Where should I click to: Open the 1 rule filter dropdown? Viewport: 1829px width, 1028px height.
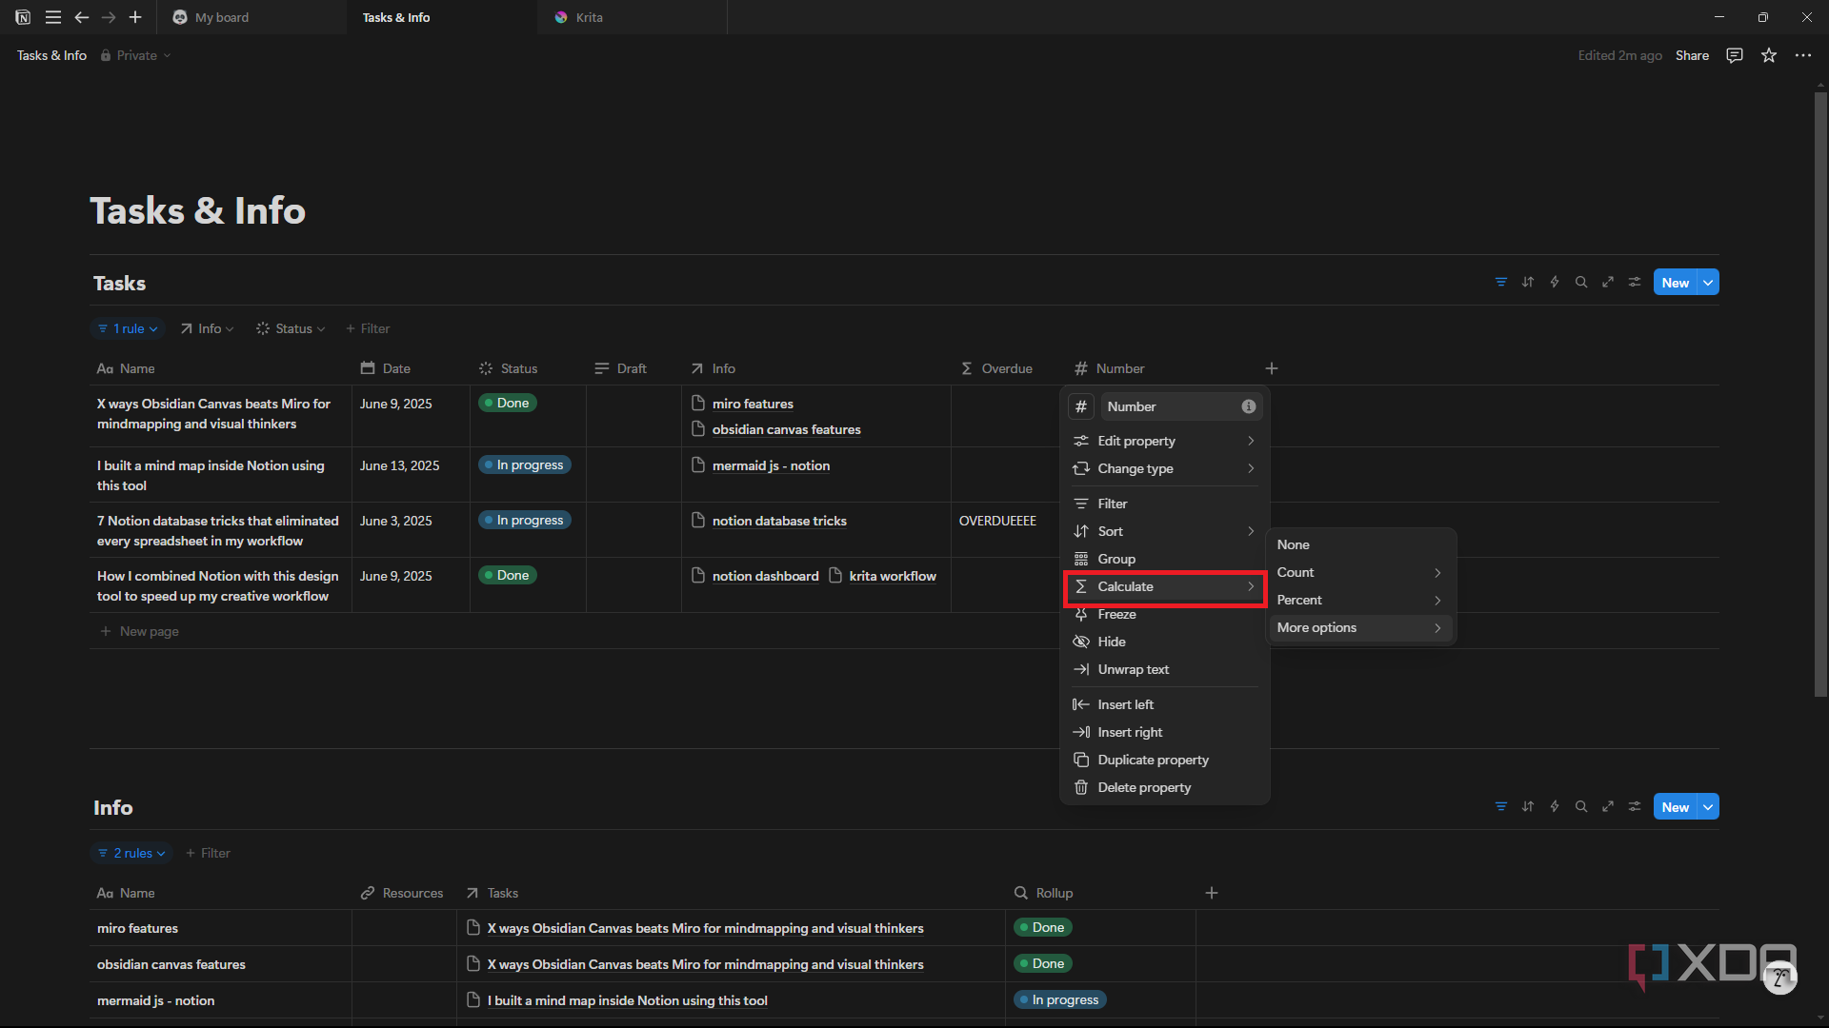coord(128,328)
